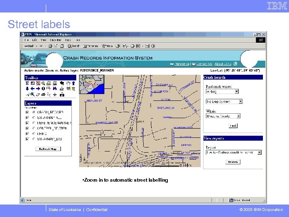Image resolution: width=289 pixels, height=217 pixels.
Task: Uncheck the RHINO layer checkbox
Action: pos(27,133)
